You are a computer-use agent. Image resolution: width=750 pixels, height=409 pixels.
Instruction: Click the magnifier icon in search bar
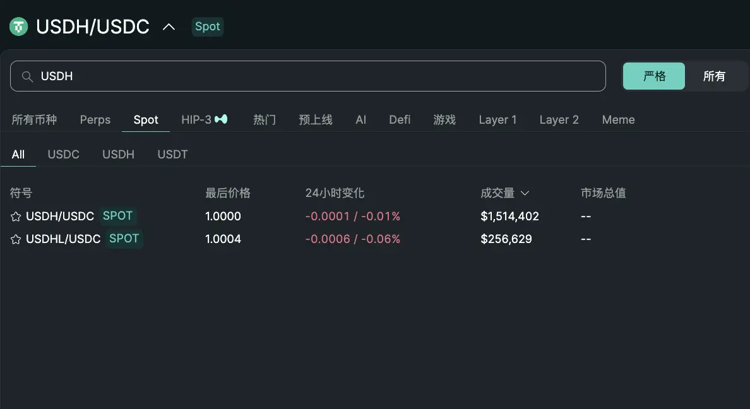28,76
